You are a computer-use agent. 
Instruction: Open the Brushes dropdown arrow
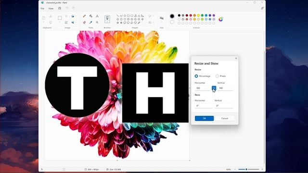point(107,22)
